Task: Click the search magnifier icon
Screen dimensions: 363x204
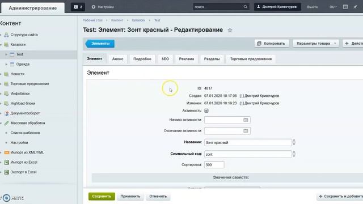Action: point(246,7)
